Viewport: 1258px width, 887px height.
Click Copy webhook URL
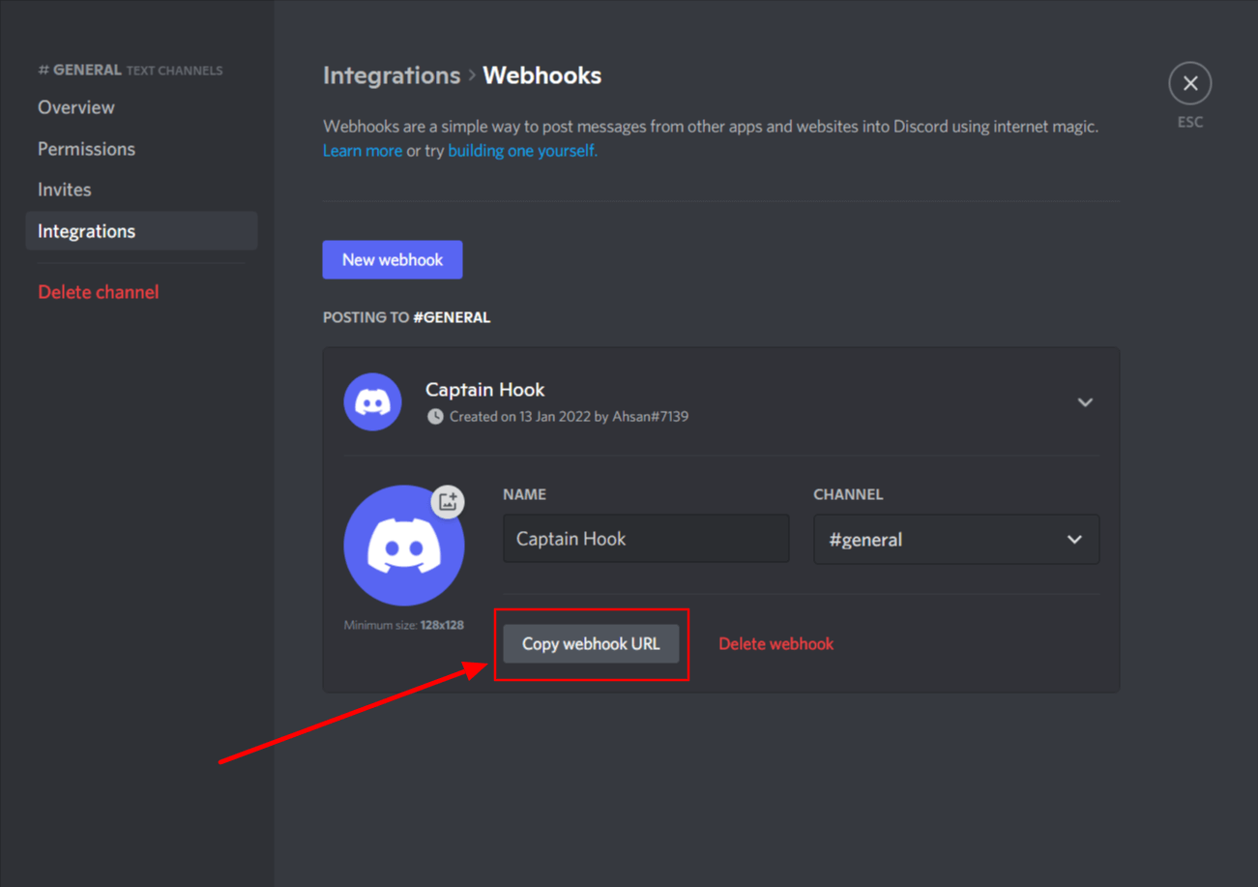(591, 643)
